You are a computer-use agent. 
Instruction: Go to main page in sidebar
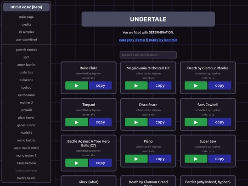point(26,17)
